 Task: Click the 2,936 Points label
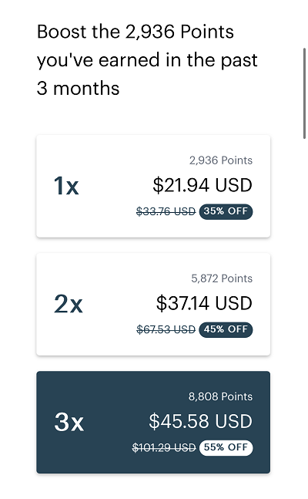point(221,160)
